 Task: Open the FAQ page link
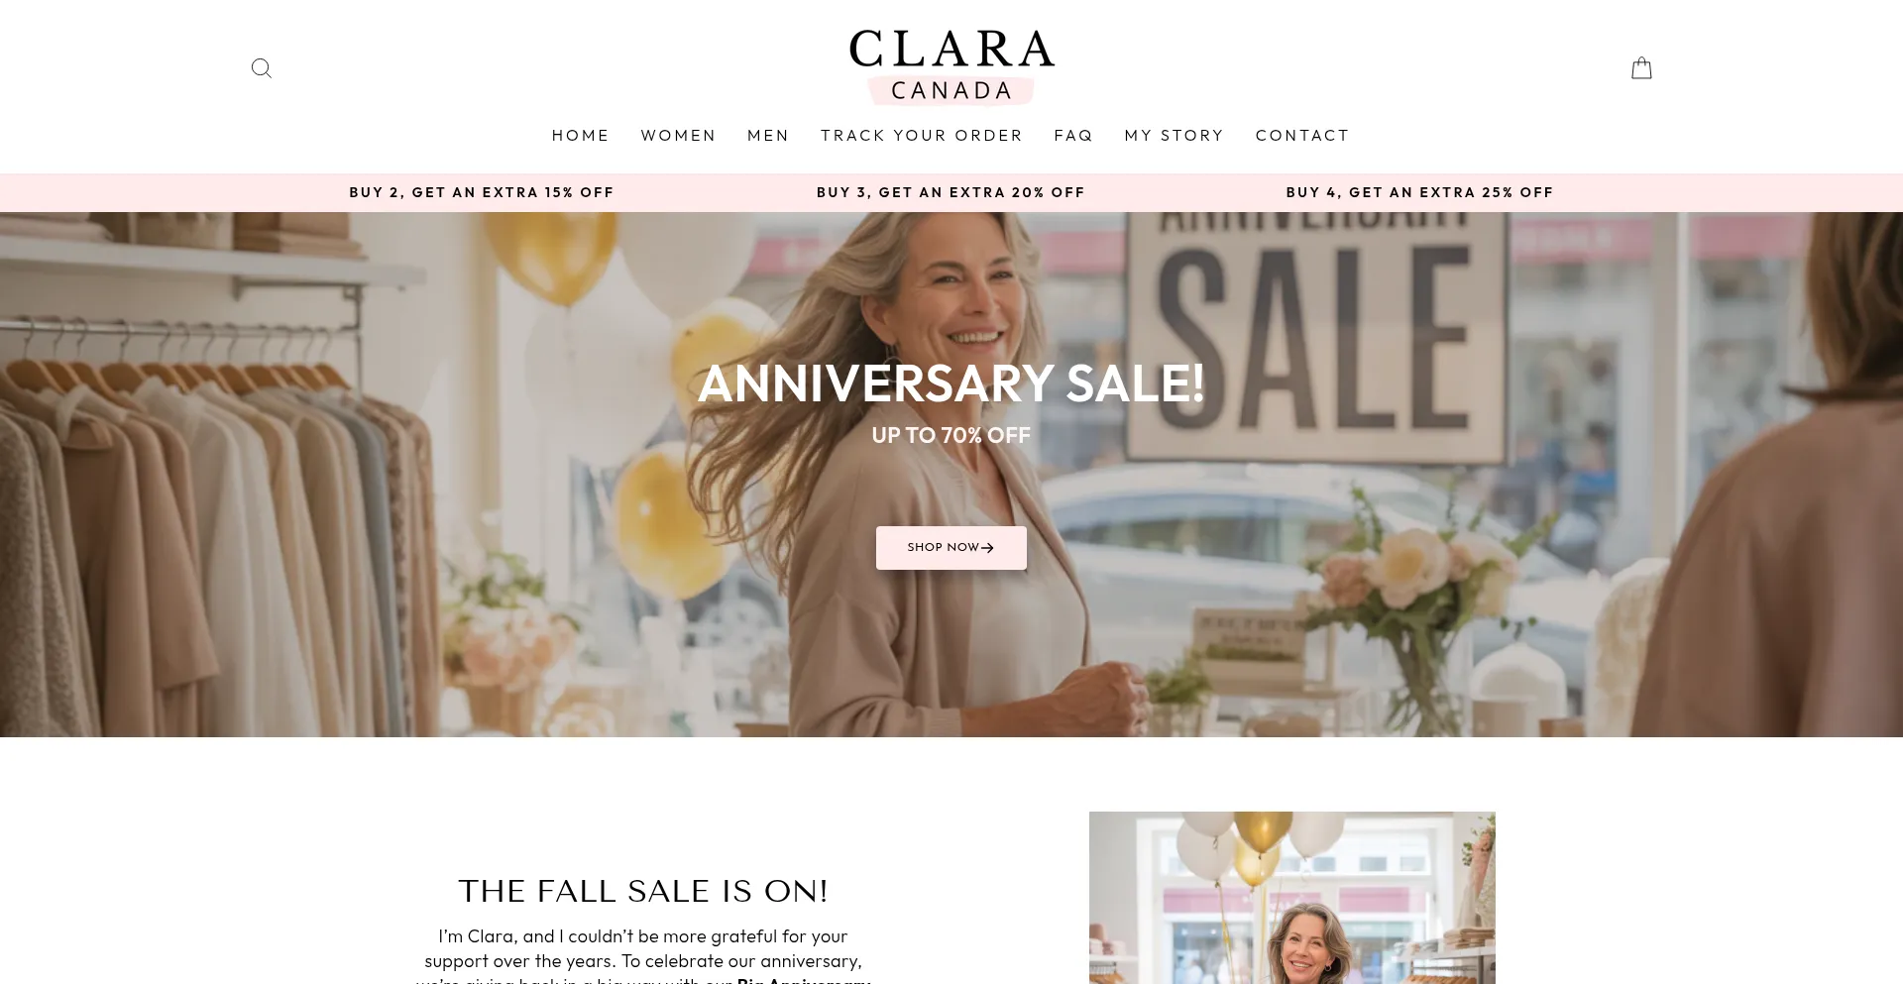click(x=1073, y=136)
